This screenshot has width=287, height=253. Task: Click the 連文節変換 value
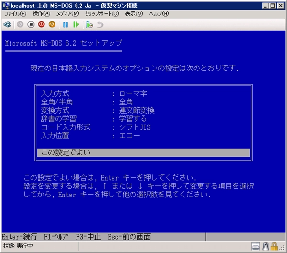coord(136,110)
